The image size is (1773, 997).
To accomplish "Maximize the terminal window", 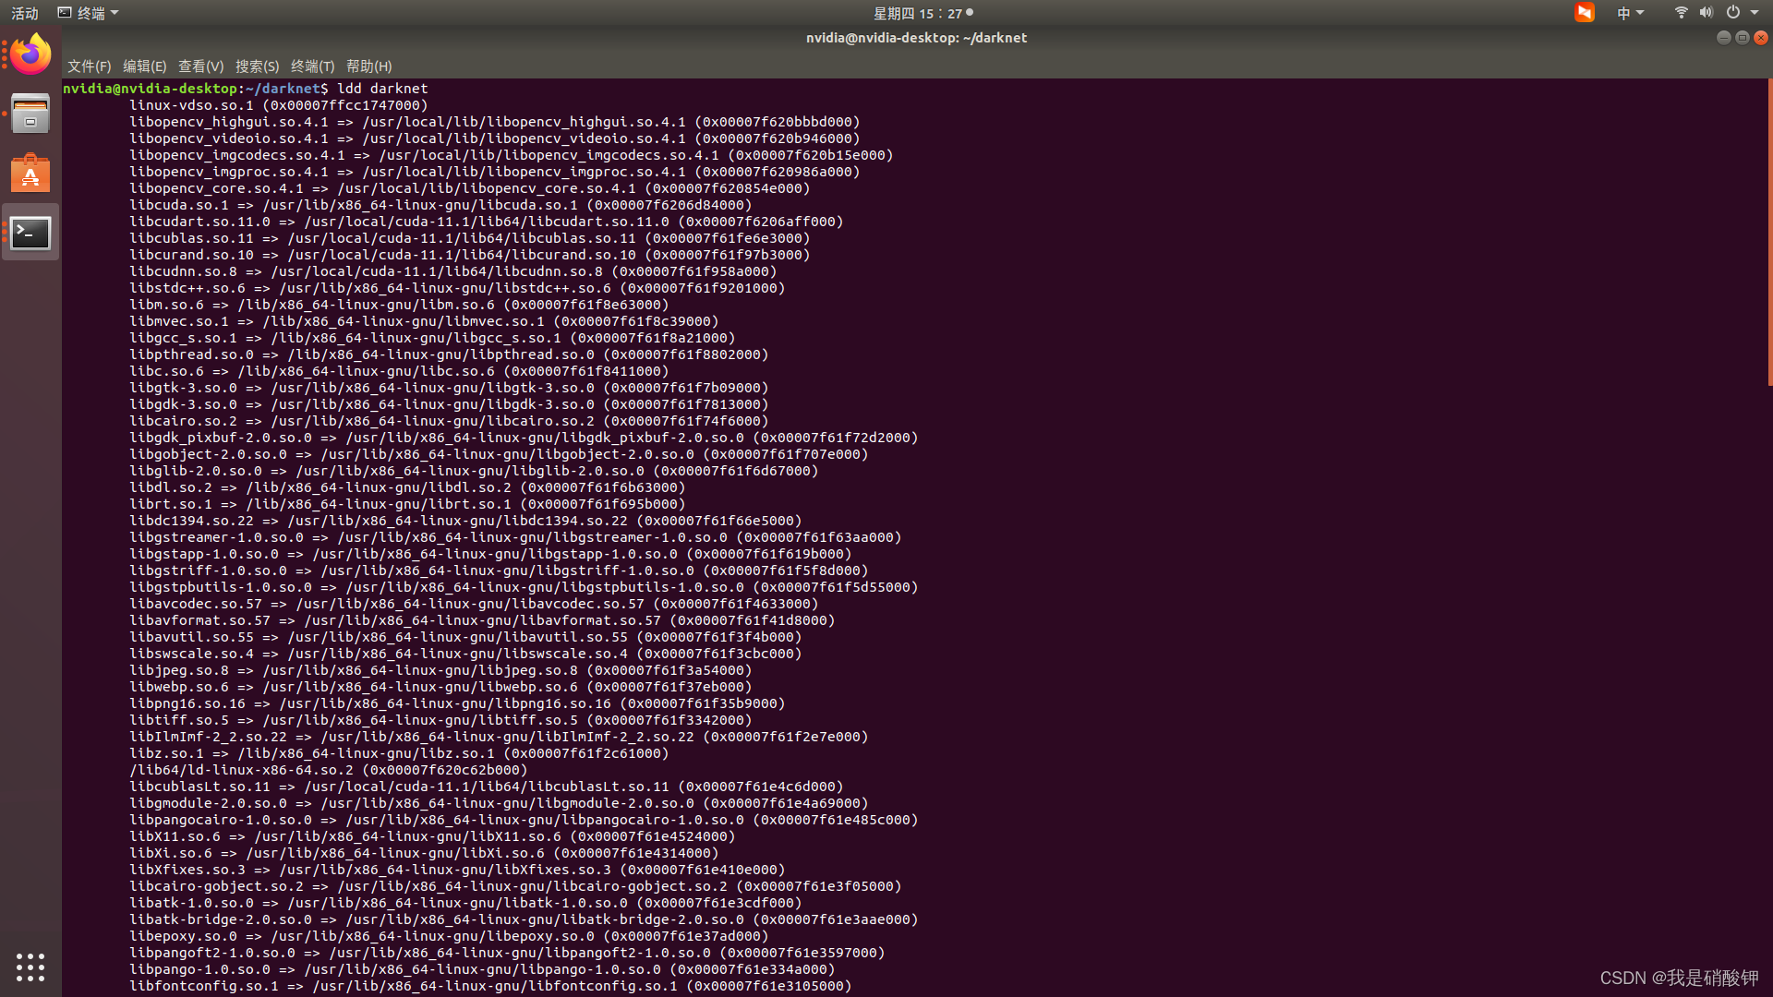I will coord(1742,38).
